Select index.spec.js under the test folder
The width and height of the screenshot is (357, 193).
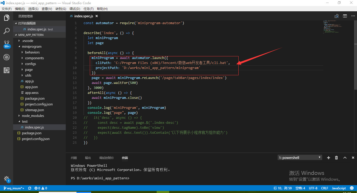[x=39, y=127]
